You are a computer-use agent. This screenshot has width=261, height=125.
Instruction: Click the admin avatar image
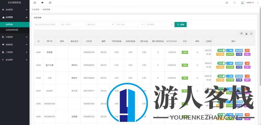point(243,3)
